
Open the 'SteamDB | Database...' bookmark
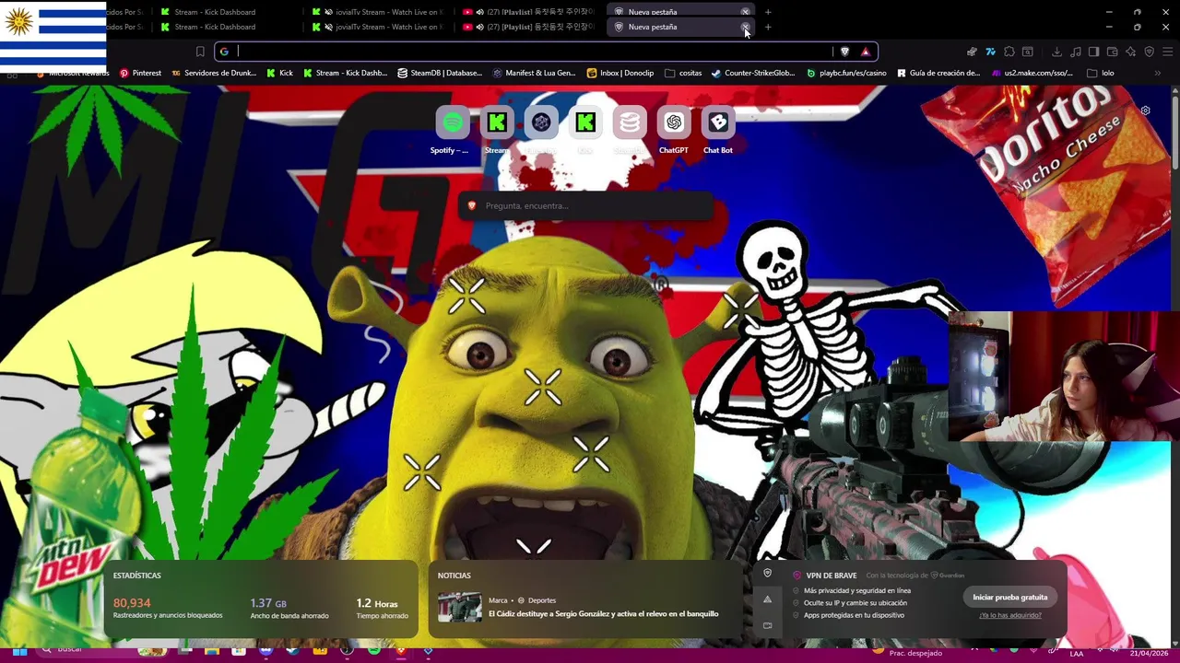tap(440, 73)
